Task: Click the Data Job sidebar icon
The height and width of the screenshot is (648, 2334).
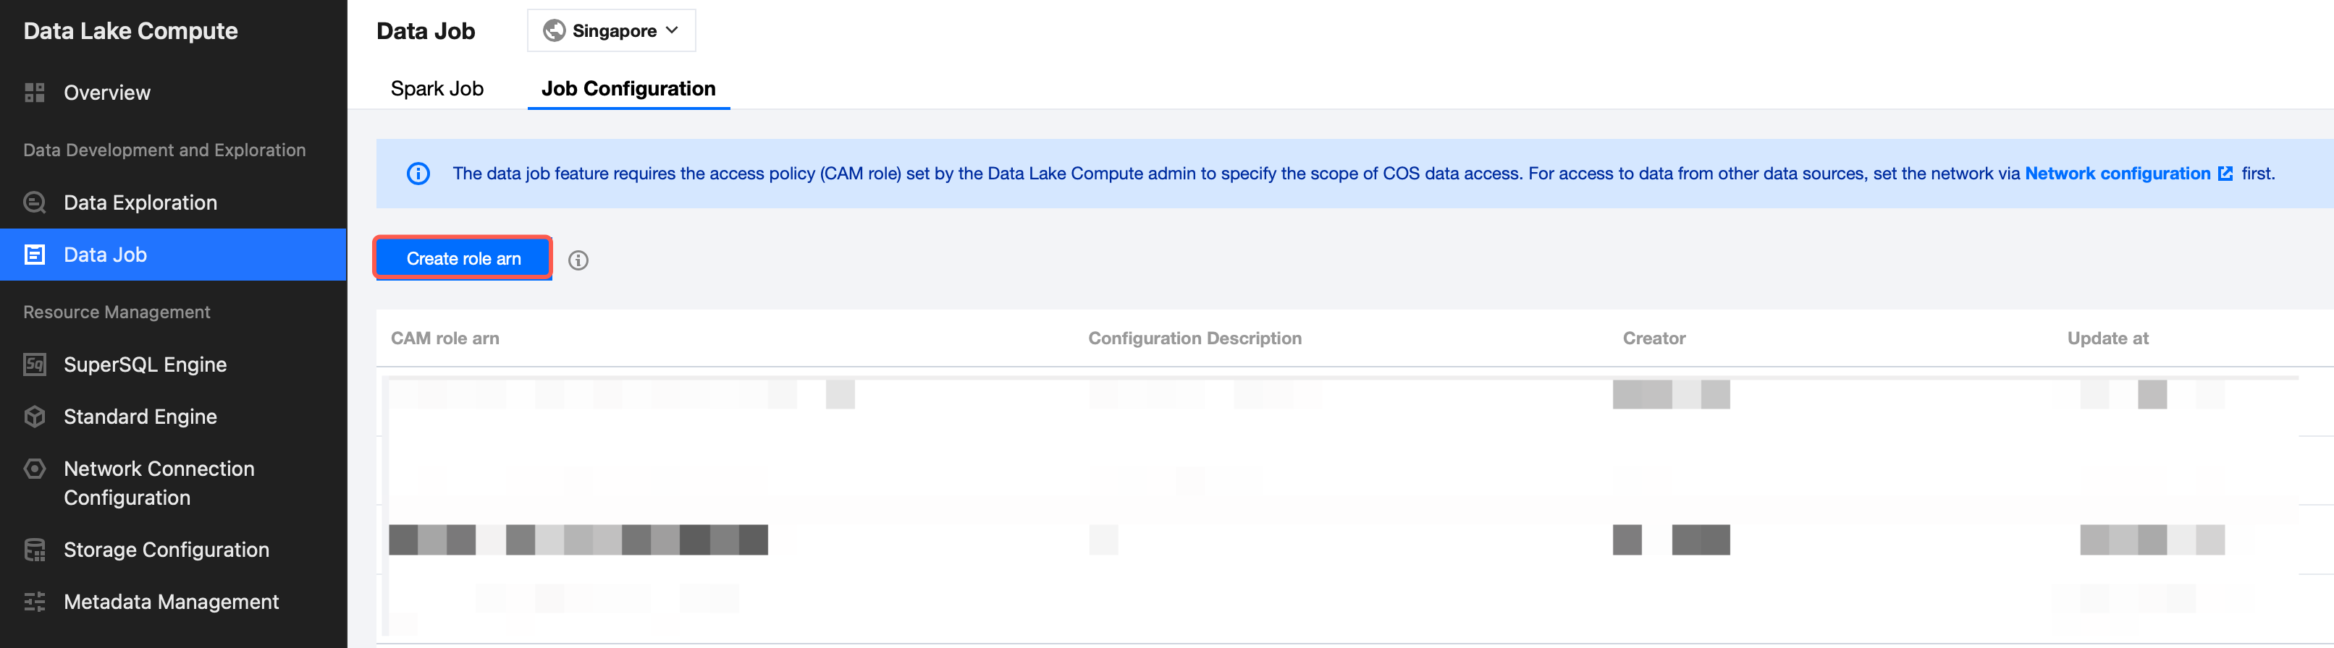Action: coord(35,255)
